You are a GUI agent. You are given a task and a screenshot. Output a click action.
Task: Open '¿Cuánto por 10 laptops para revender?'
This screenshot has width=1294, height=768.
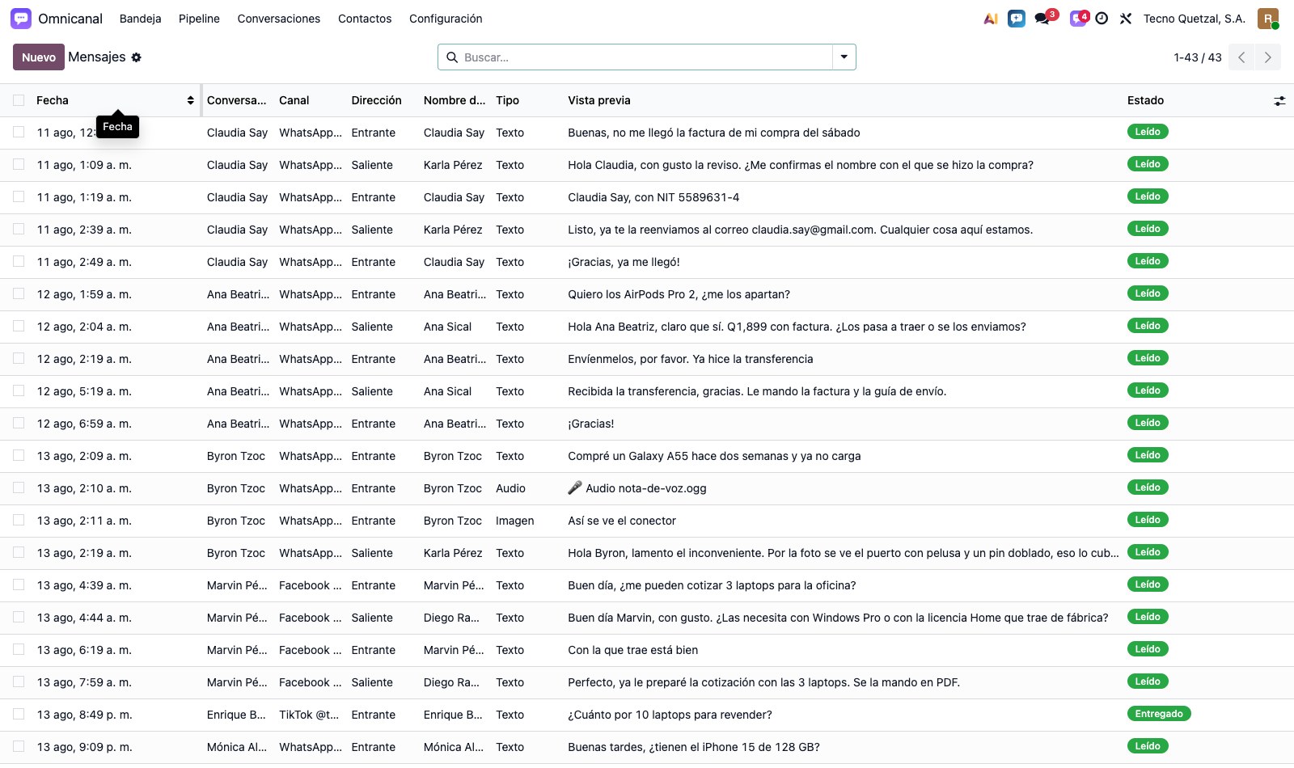670,715
